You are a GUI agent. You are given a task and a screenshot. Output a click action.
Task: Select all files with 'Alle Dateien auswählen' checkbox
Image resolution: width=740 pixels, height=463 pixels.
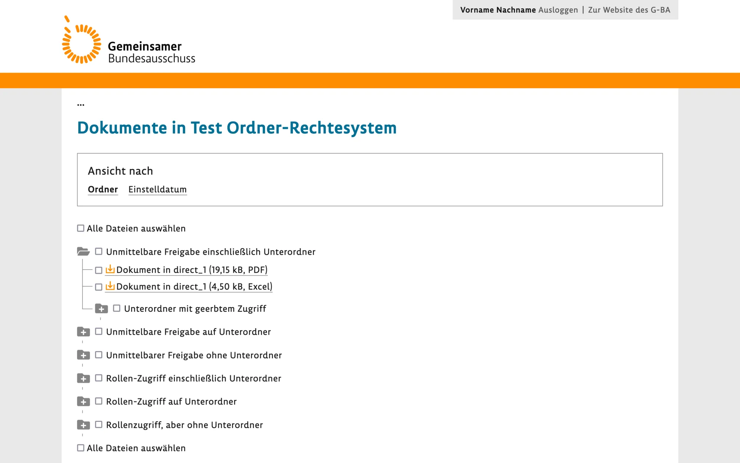[x=81, y=228]
